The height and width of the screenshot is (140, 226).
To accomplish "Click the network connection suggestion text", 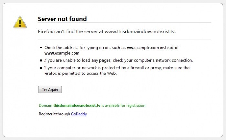I will 118,60.
